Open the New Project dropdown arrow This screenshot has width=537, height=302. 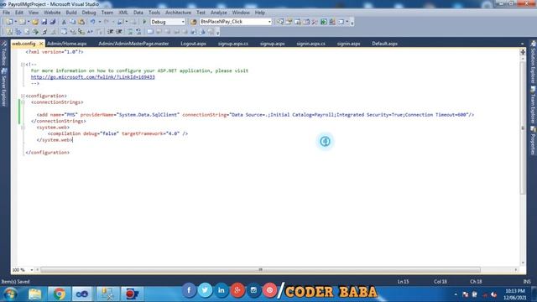pos(15,22)
